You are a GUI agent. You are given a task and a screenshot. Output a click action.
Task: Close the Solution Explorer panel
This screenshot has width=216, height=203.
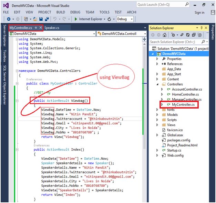[206, 28]
